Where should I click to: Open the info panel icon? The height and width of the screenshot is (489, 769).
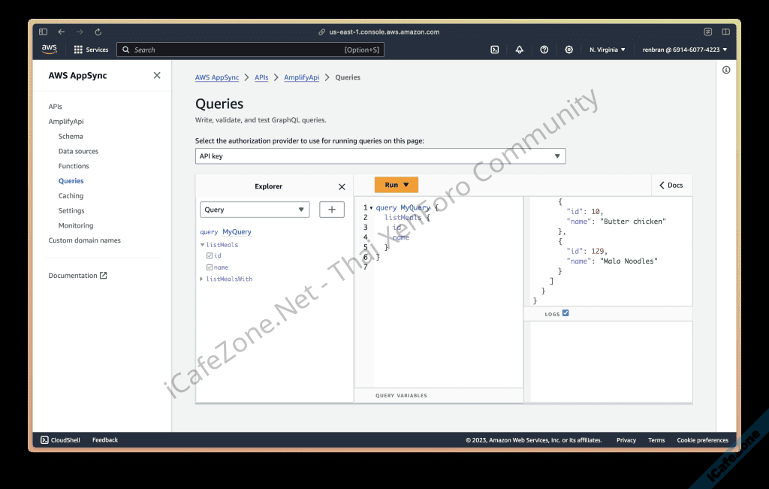726,70
